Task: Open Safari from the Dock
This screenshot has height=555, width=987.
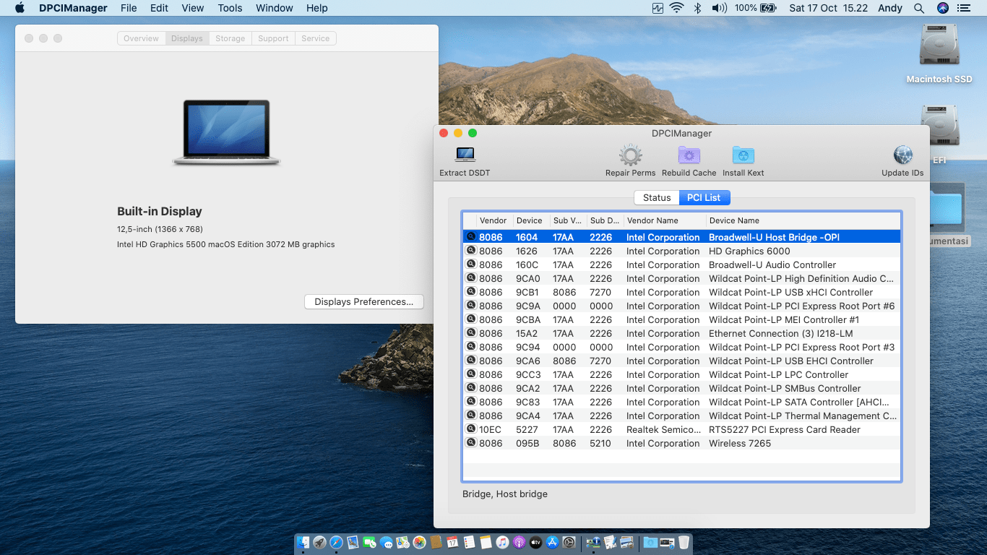Action: 336,542
